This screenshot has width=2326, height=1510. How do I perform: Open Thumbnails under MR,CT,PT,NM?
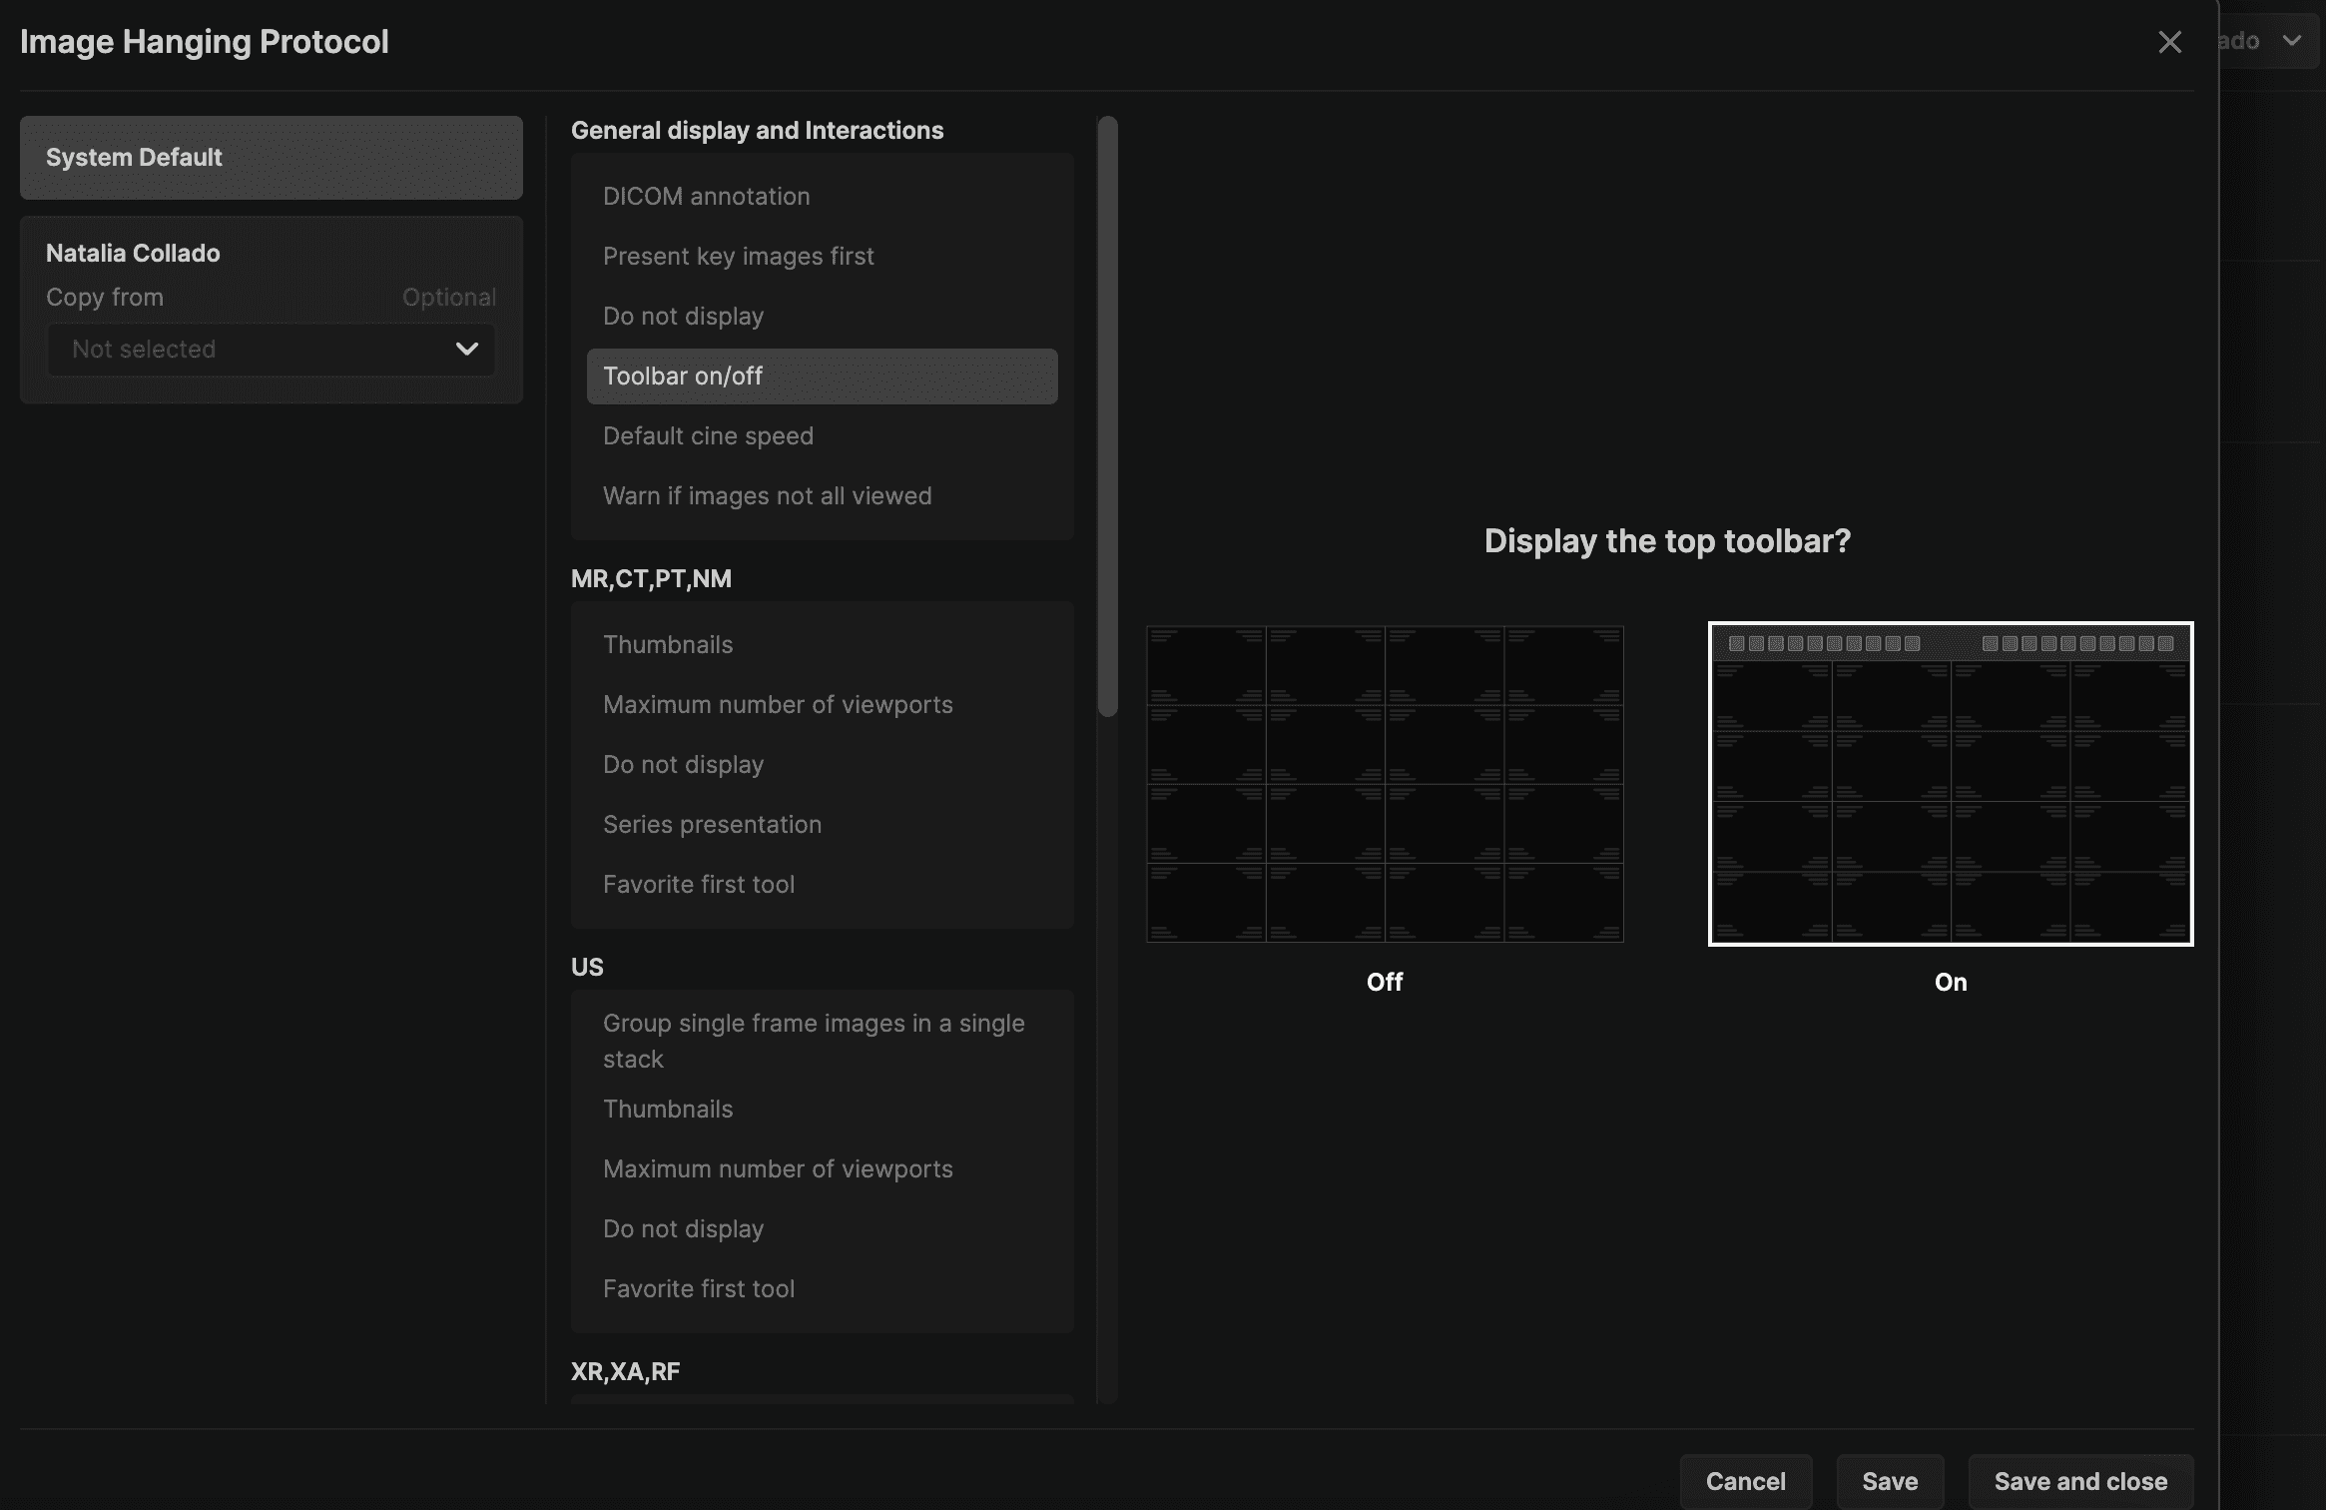click(x=668, y=645)
